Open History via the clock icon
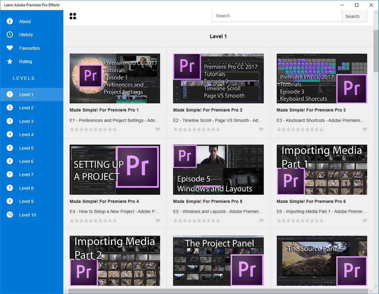The height and width of the screenshot is (294, 379). coord(10,34)
